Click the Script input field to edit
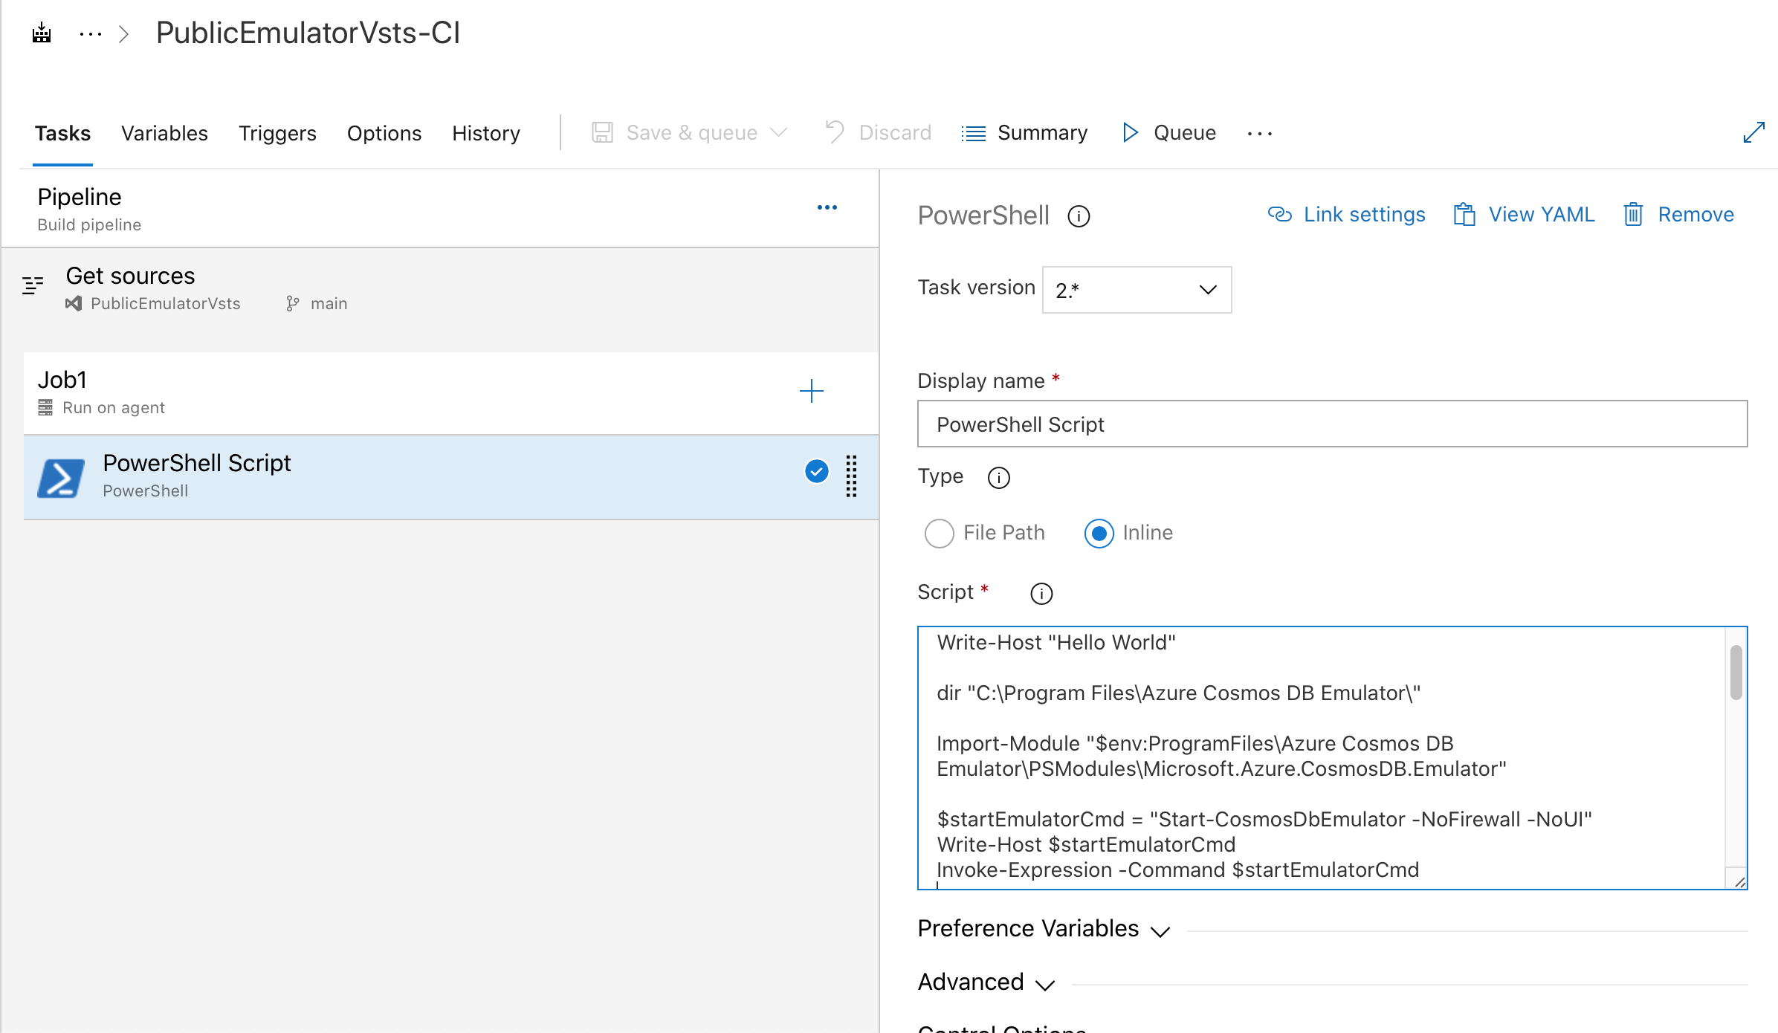The width and height of the screenshot is (1778, 1033). point(1333,757)
